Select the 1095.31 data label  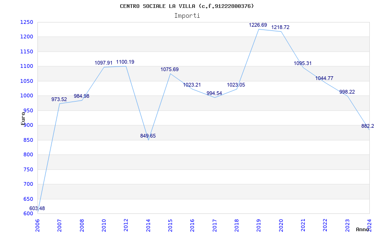[302, 63]
